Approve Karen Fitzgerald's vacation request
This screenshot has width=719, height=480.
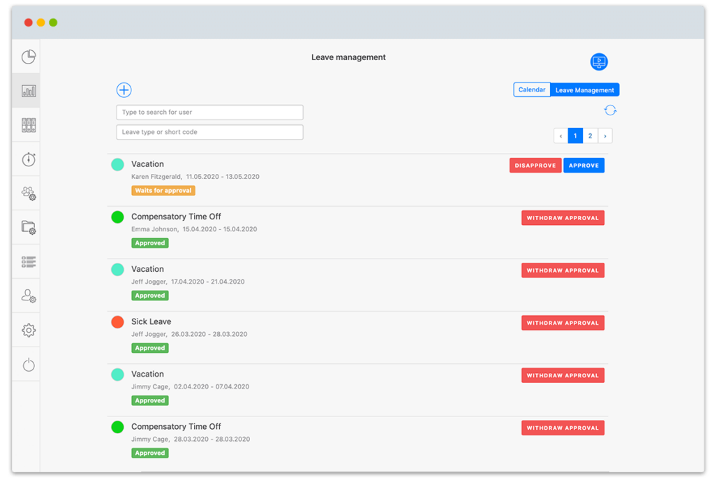point(584,165)
